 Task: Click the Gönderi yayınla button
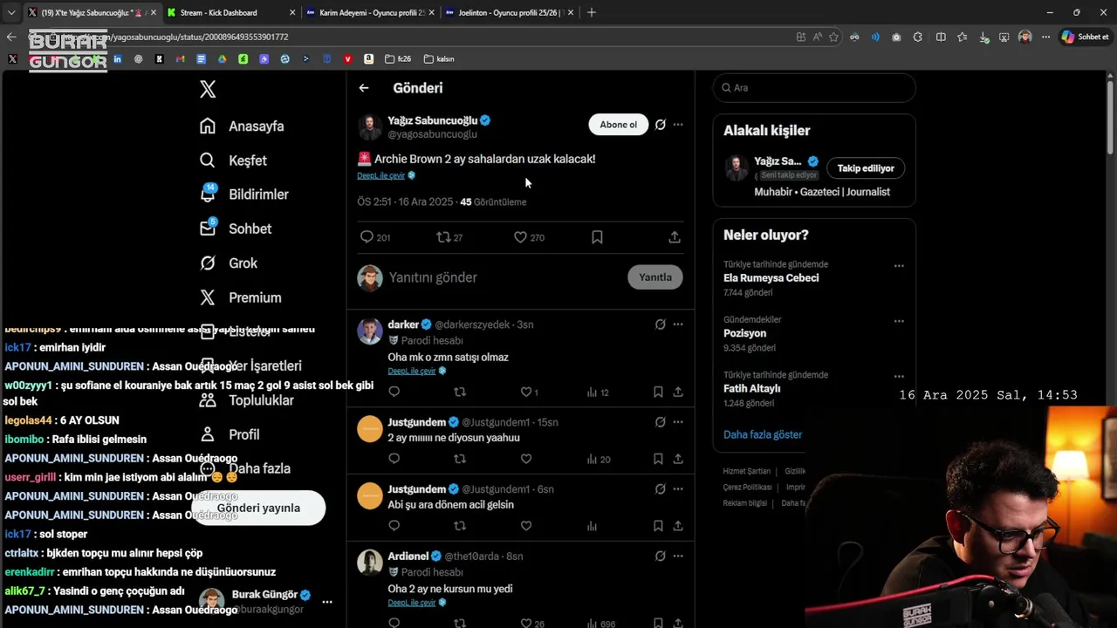(x=258, y=508)
